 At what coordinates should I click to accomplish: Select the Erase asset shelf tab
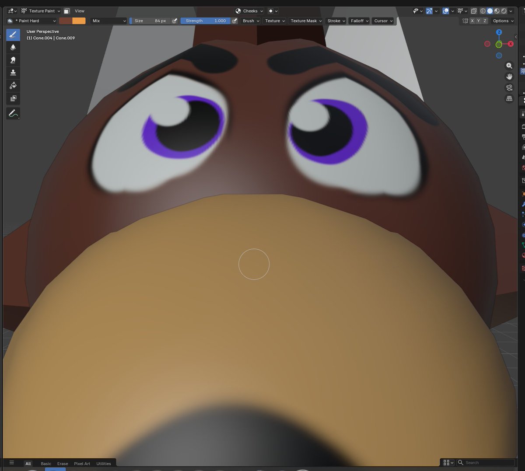point(63,464)
